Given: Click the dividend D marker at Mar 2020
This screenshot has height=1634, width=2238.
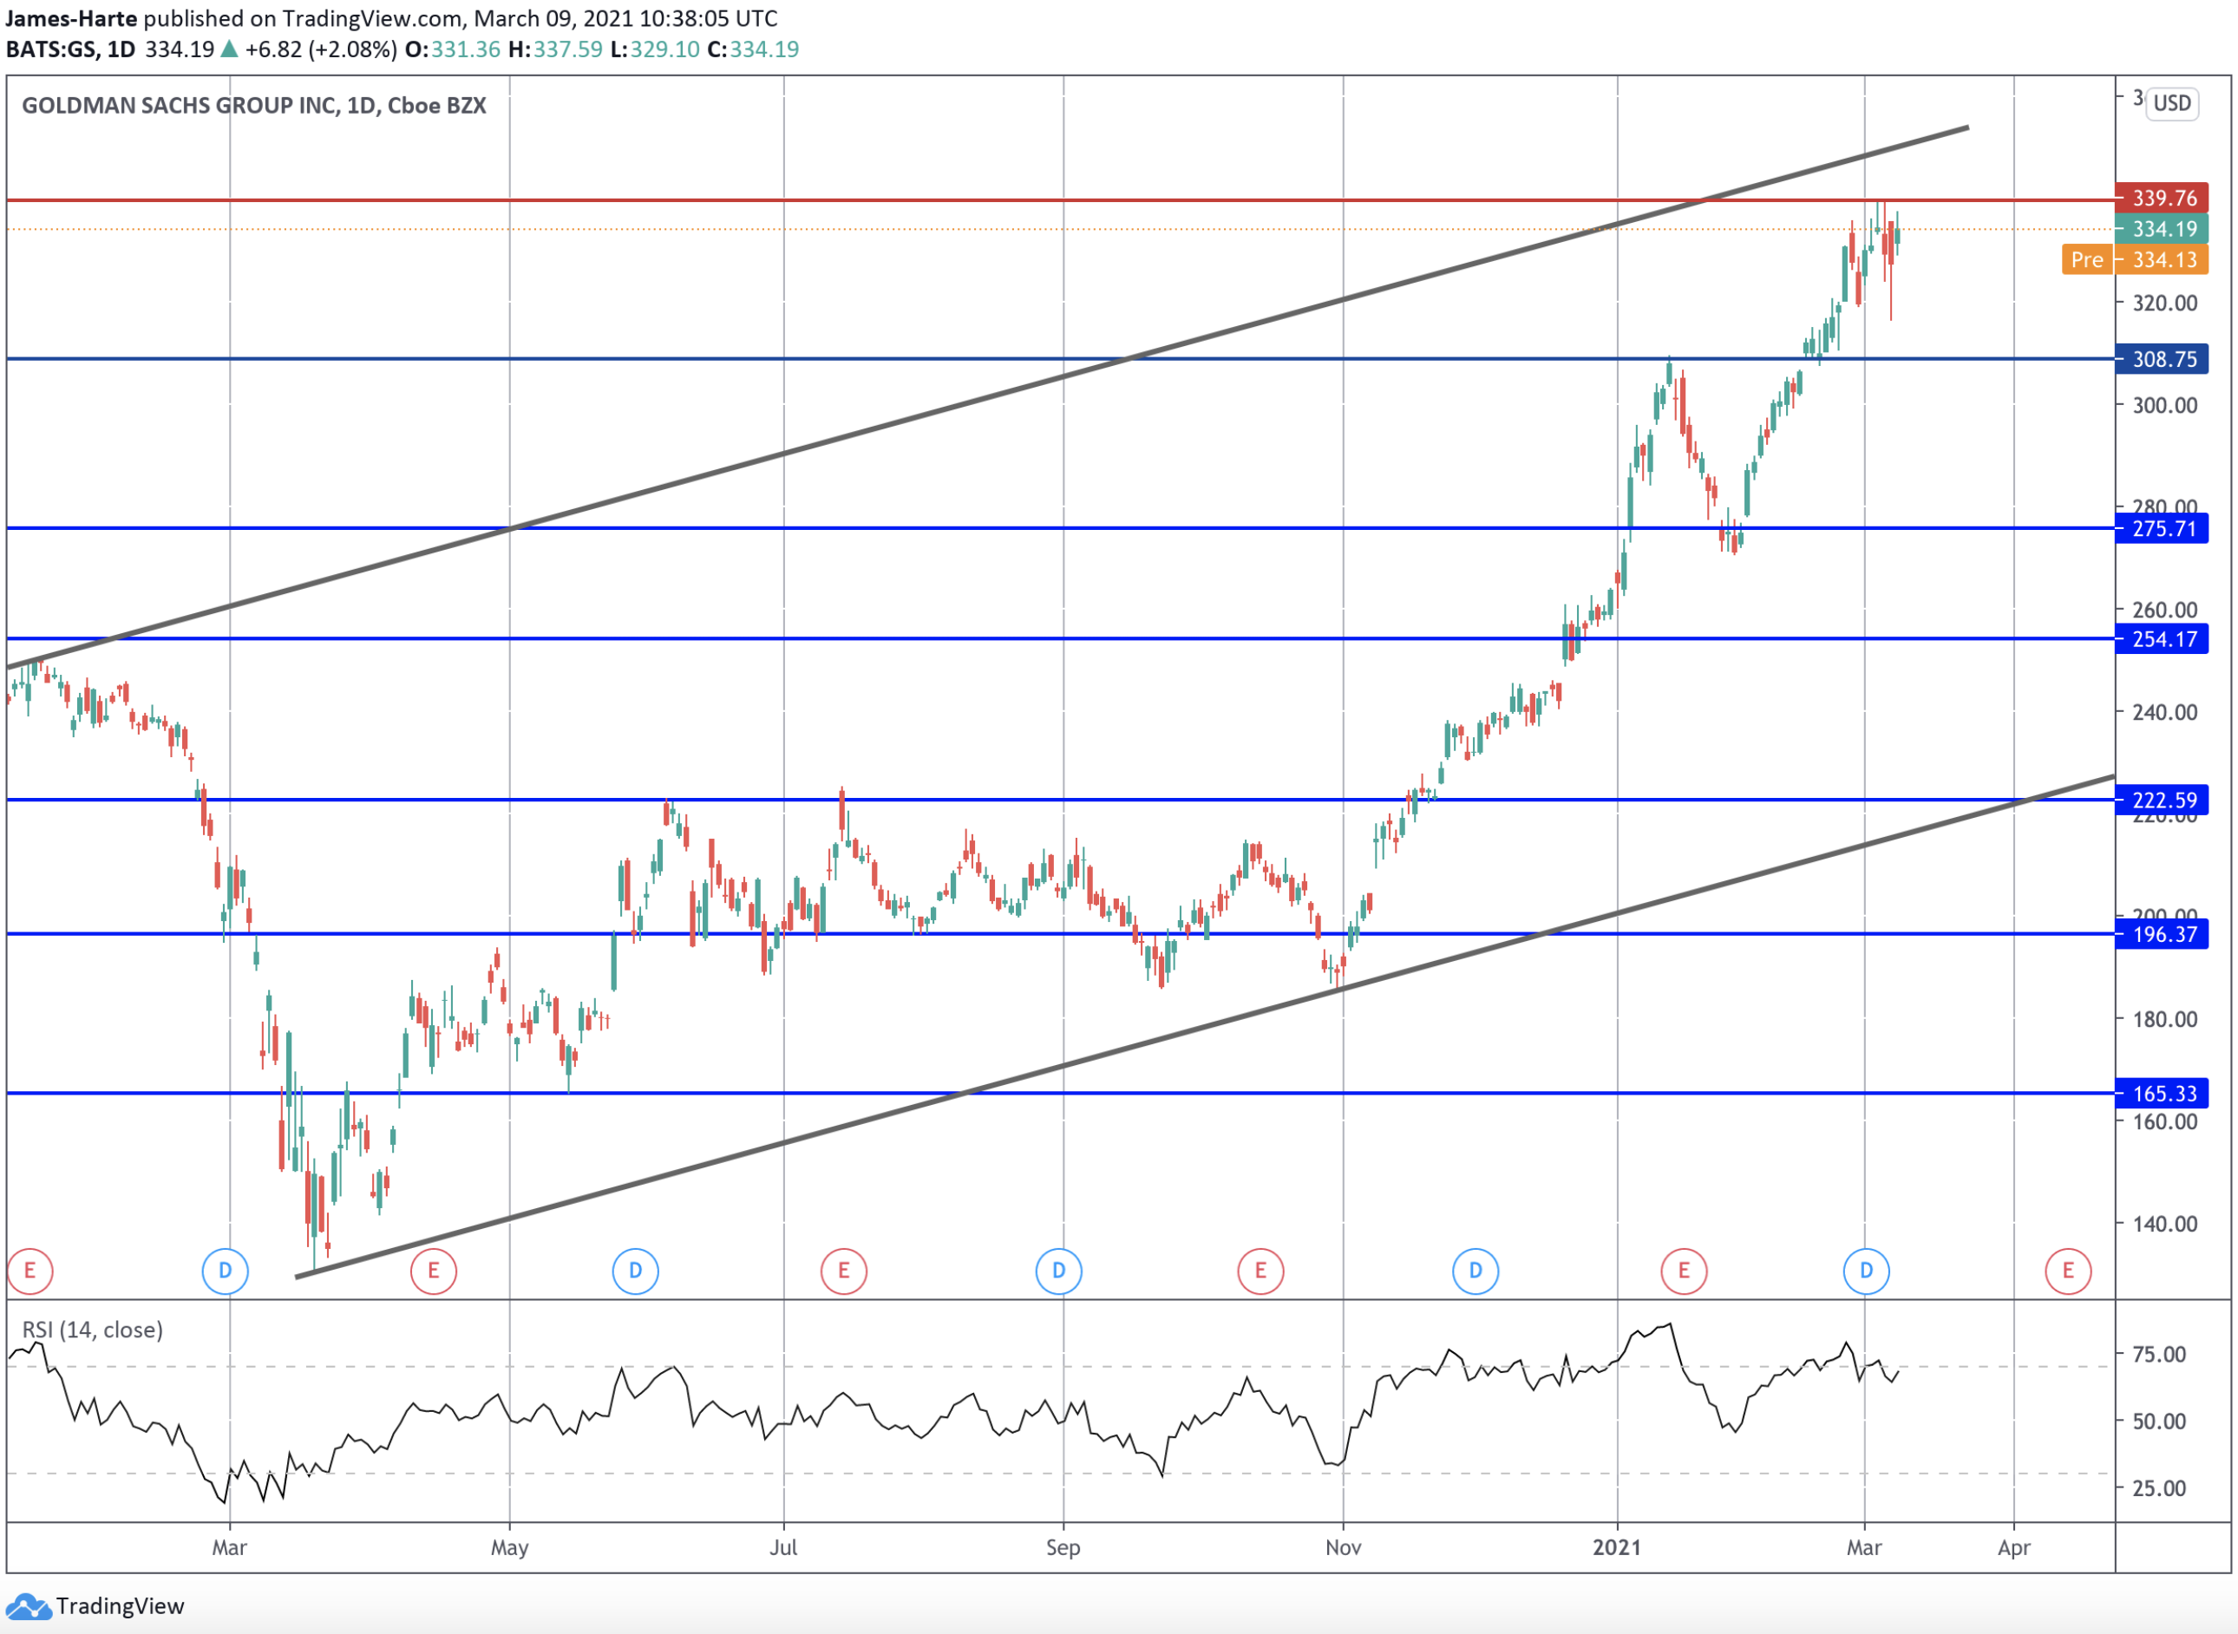Looking at the screenshot, I should (225, 1270).
